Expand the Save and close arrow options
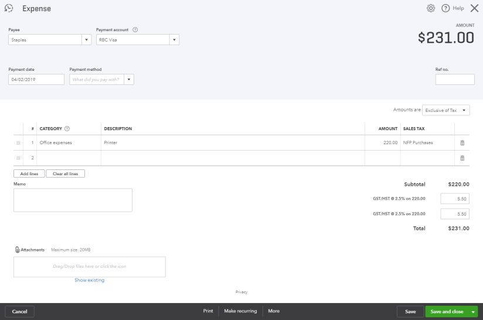 [x=473, y=312]
